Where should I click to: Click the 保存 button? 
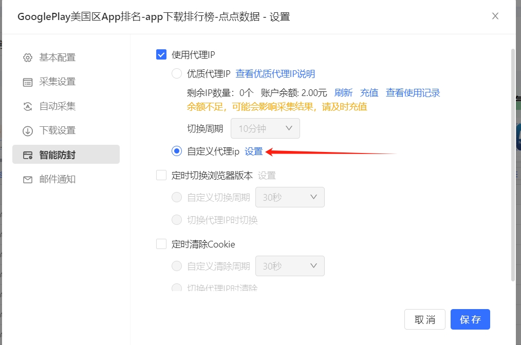[x=470, y=319]
